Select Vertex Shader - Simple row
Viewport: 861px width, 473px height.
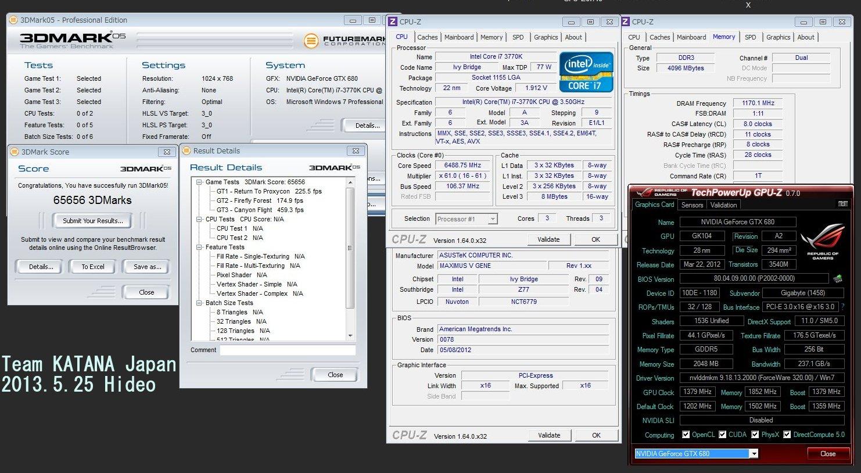tap(257, 284)
